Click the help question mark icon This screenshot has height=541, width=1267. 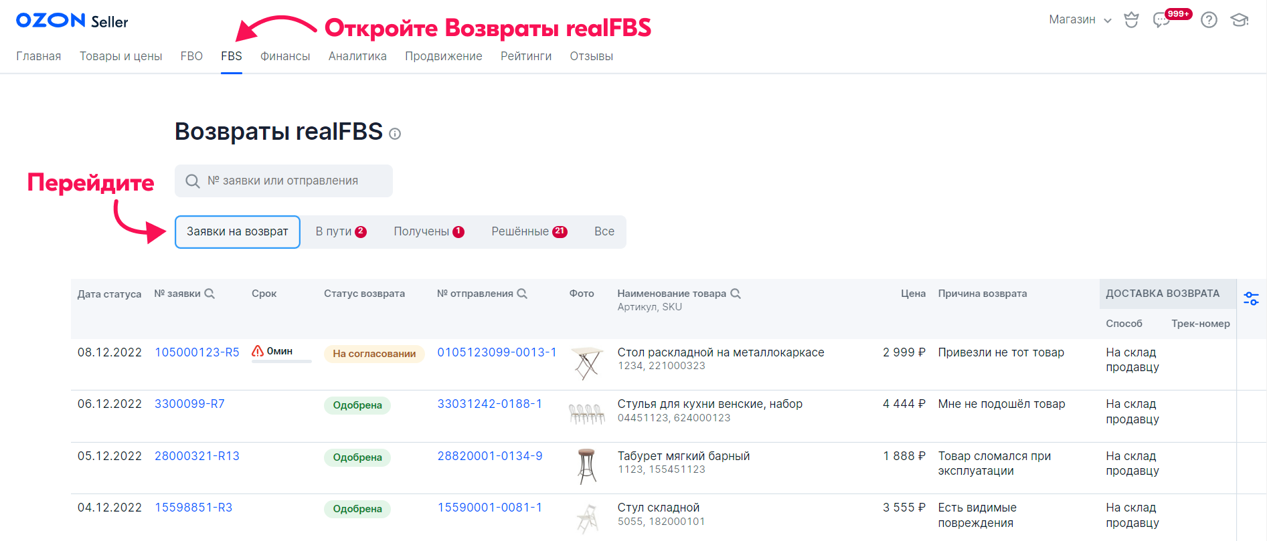click(x=1209, y=20)
